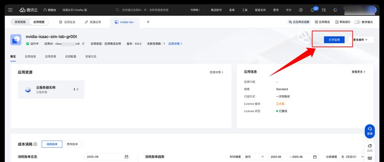The height and width of the screenshot is (162, 384).
Task: Click 云服务器实例 resource card
Action: (51, 90)
